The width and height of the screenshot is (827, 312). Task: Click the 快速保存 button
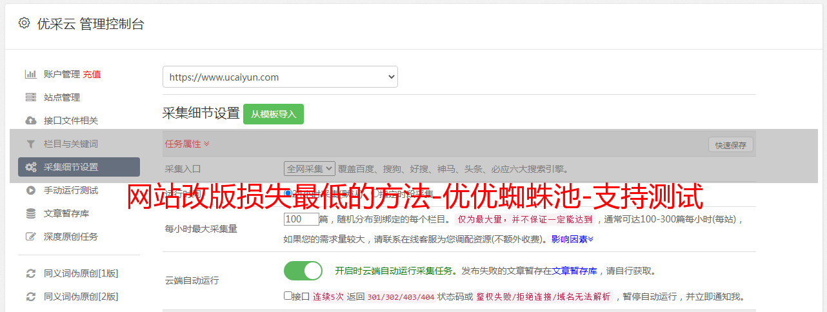[x=731, y=145]
